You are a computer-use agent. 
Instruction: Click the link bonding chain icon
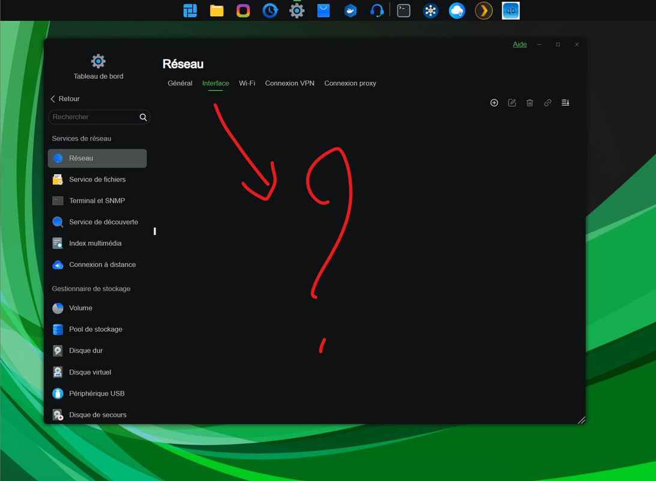pos(548,103)
